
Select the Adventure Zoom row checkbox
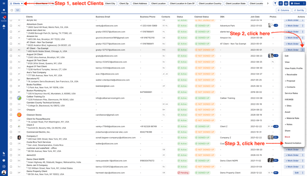pyautogui.click(x=11, y=26)
